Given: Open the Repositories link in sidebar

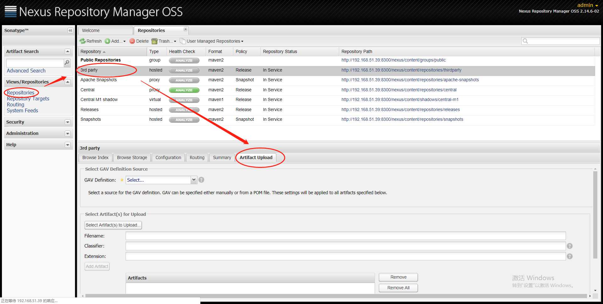Looking at the screenshot, I should 20,93.
